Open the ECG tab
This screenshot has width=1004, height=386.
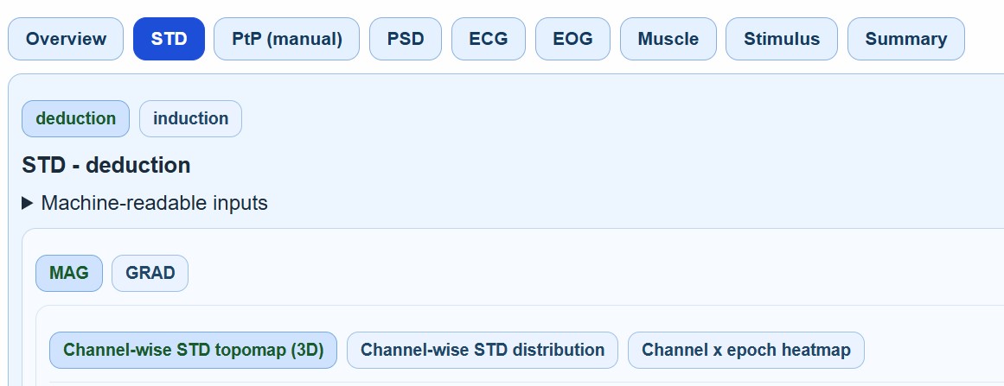click(x=489, y=39)
